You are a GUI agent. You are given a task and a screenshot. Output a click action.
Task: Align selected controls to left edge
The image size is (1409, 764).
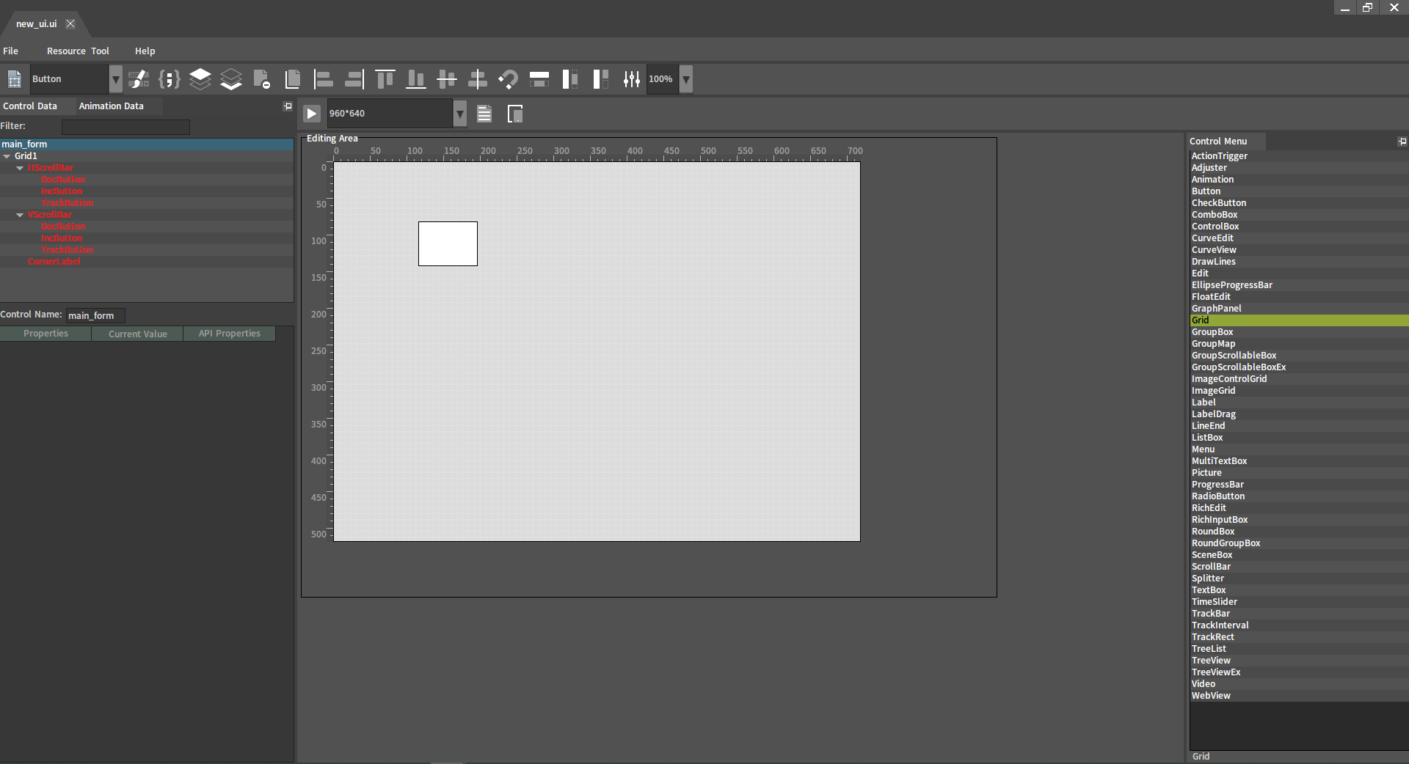(x=323, y=78)
